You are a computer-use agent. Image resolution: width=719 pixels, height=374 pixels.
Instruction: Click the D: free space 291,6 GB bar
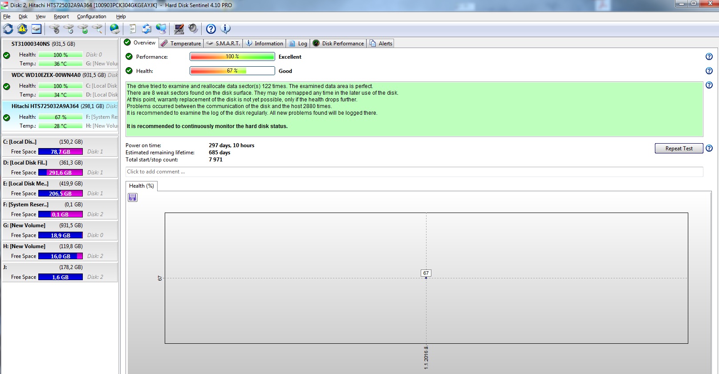coord(61,173)
